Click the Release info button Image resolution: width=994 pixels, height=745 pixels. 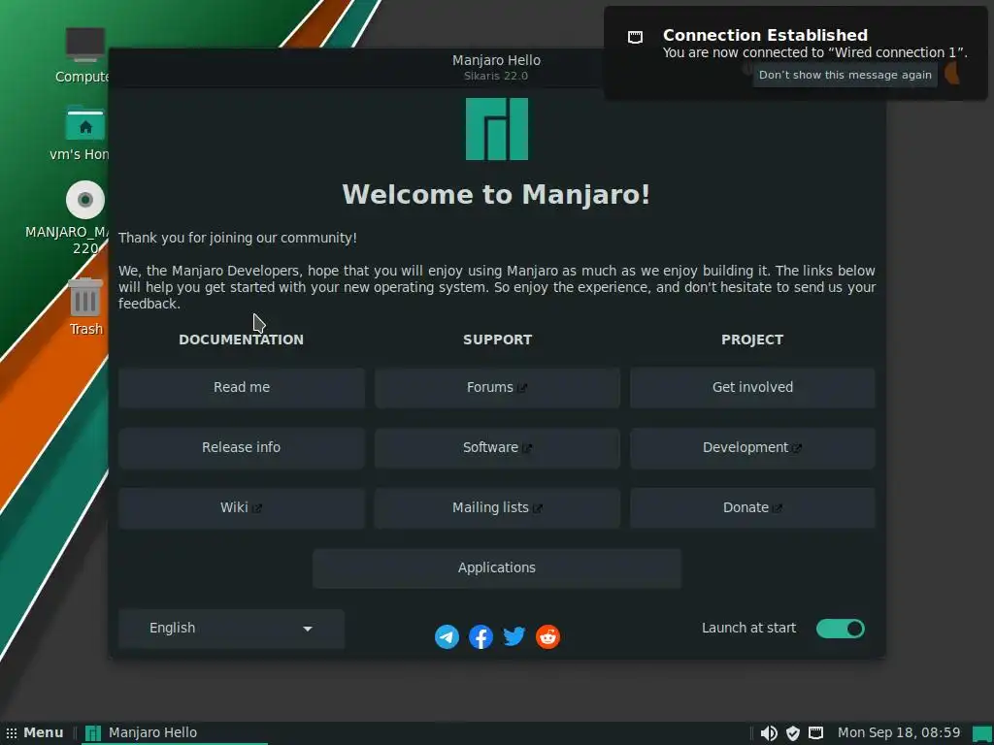tap(242, 447)
